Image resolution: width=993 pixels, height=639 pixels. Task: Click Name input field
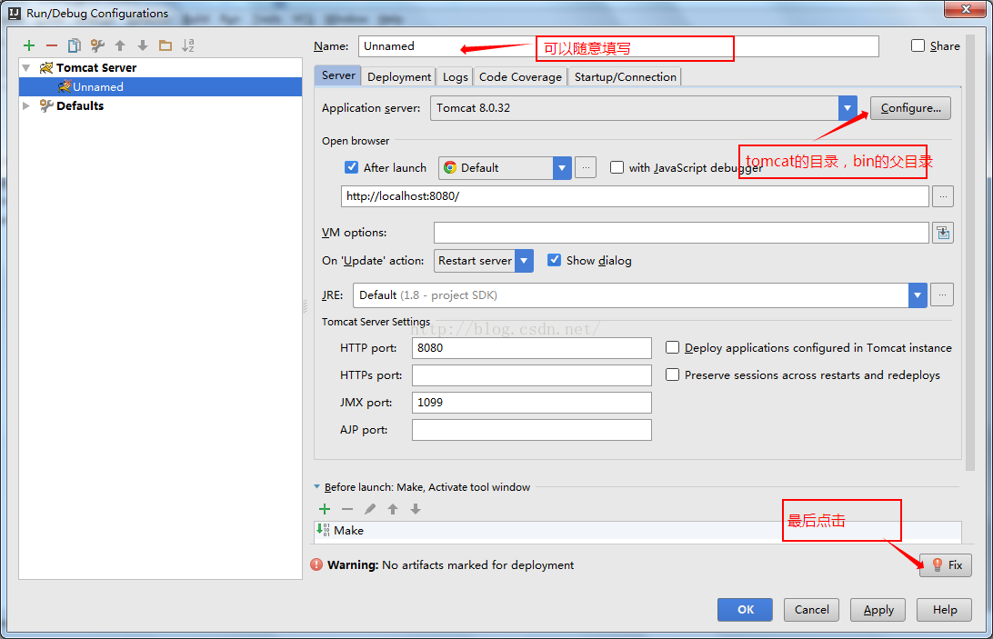point(618,46)
